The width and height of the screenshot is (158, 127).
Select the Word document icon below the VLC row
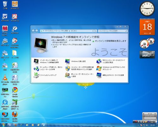[15, 80]
